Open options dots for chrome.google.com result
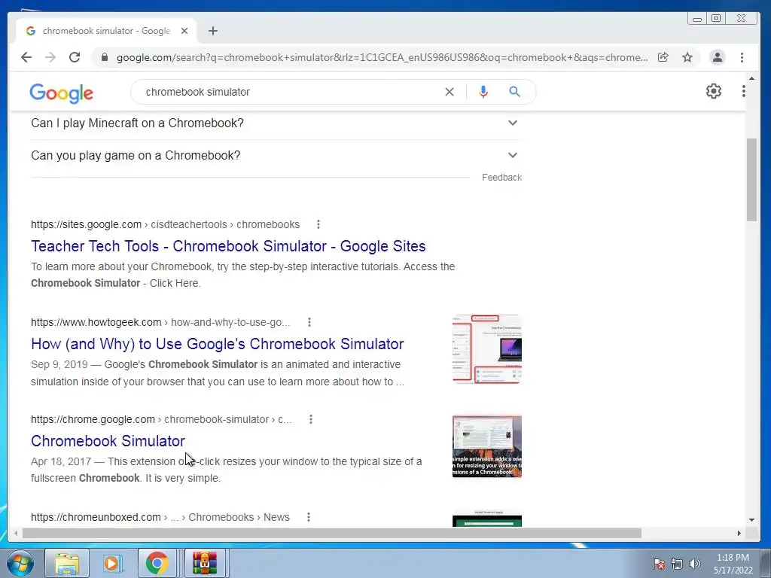 point(310,419)
